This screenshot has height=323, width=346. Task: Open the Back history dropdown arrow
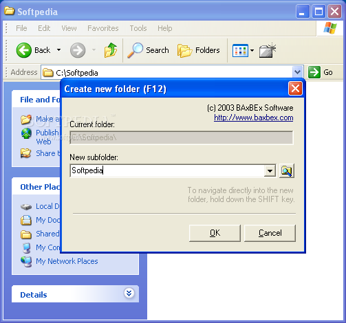point(58,50)
